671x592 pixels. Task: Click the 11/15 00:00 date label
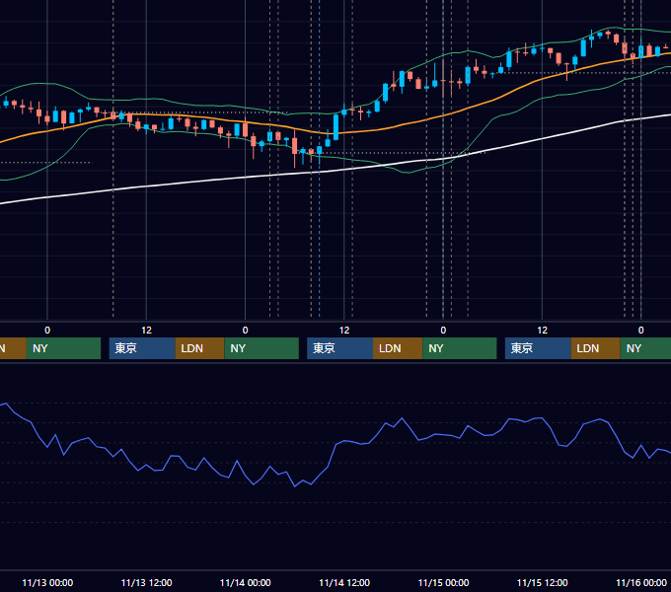(443, 582)
